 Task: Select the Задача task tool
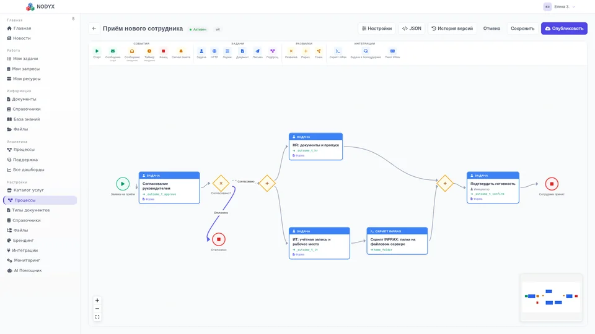(201, 53)
